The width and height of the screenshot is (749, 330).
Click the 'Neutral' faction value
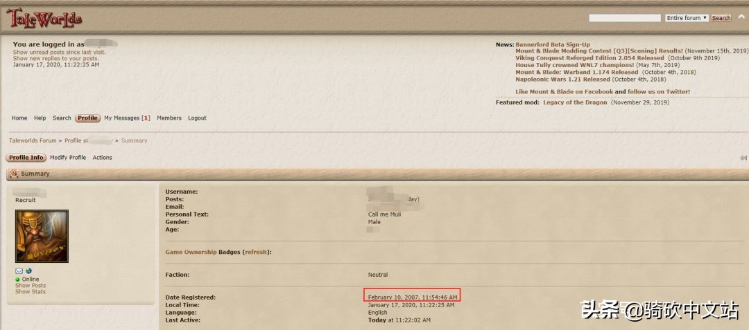point(378,275)
